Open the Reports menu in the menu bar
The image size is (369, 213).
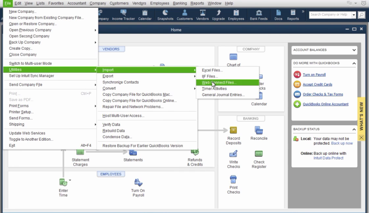coord(197,3)
